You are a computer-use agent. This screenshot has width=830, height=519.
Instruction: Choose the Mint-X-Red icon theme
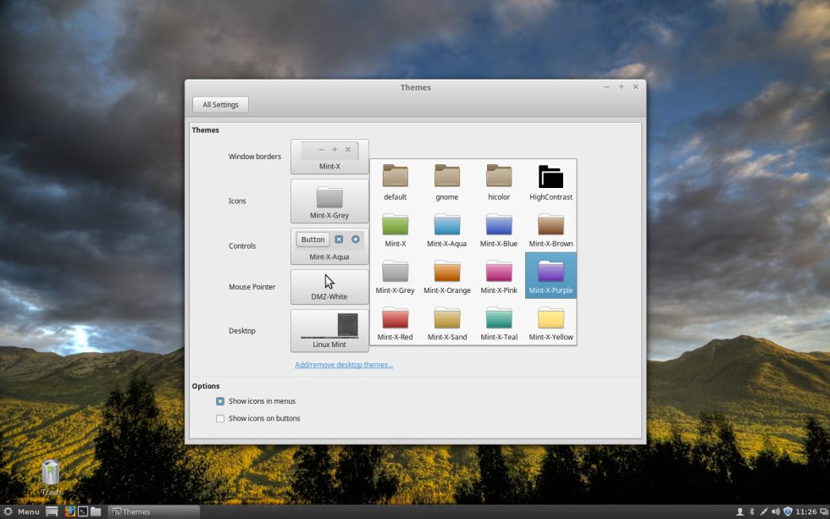(395, 321)
